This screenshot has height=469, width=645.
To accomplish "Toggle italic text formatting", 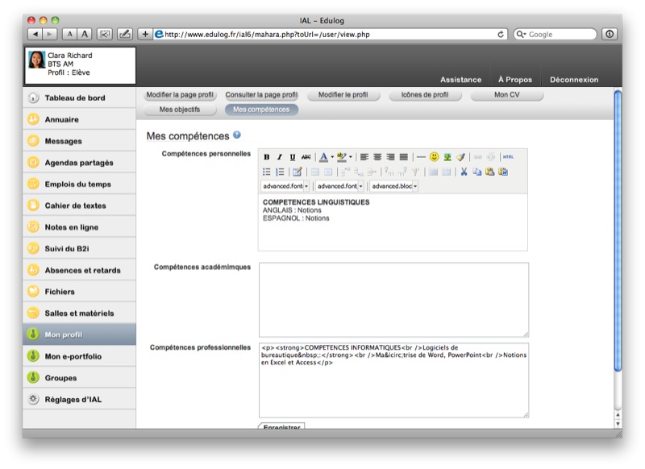I will click(280, 157).
